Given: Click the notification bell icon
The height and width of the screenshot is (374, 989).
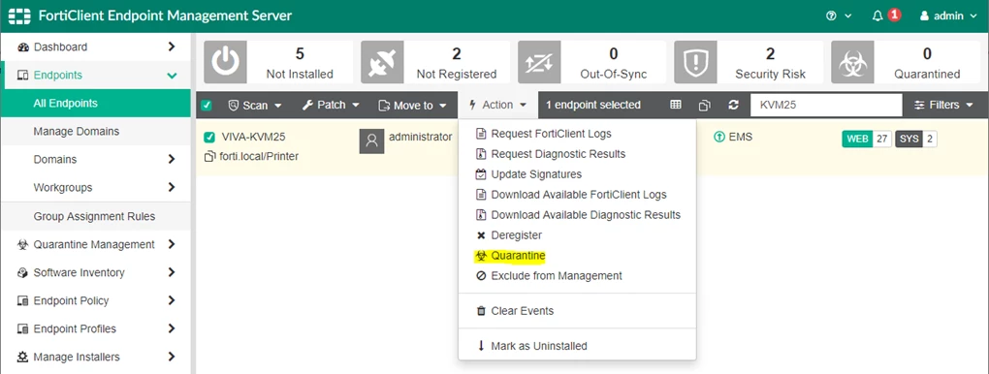Looking at the screenshot, I should [877, 16].
